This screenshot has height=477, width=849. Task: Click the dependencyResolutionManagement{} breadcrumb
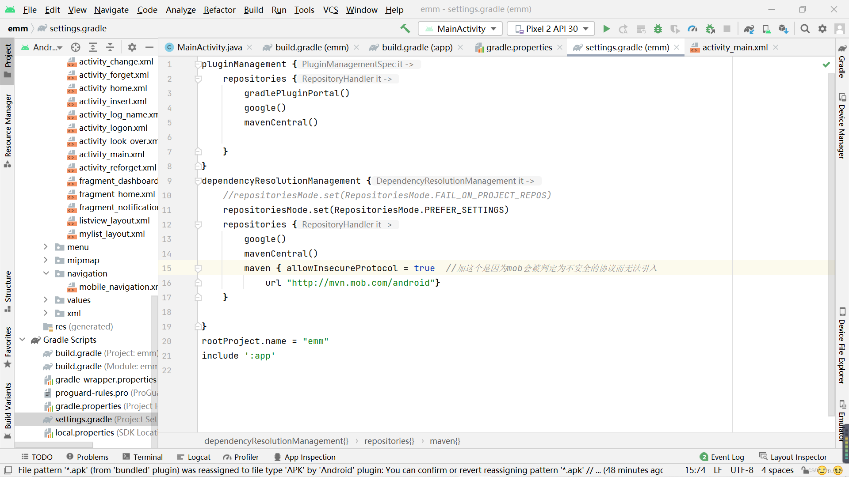(x=276, y=441)
